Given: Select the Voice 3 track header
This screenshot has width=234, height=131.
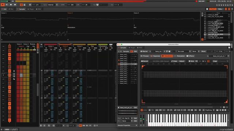Looking at the screenshot, I should 79,46.
